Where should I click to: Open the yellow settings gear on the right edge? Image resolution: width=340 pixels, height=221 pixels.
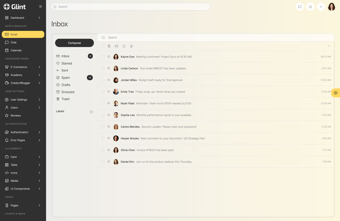[x=335, y=93]
